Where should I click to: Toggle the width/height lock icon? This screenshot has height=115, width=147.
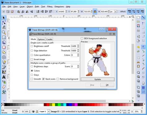95,11
